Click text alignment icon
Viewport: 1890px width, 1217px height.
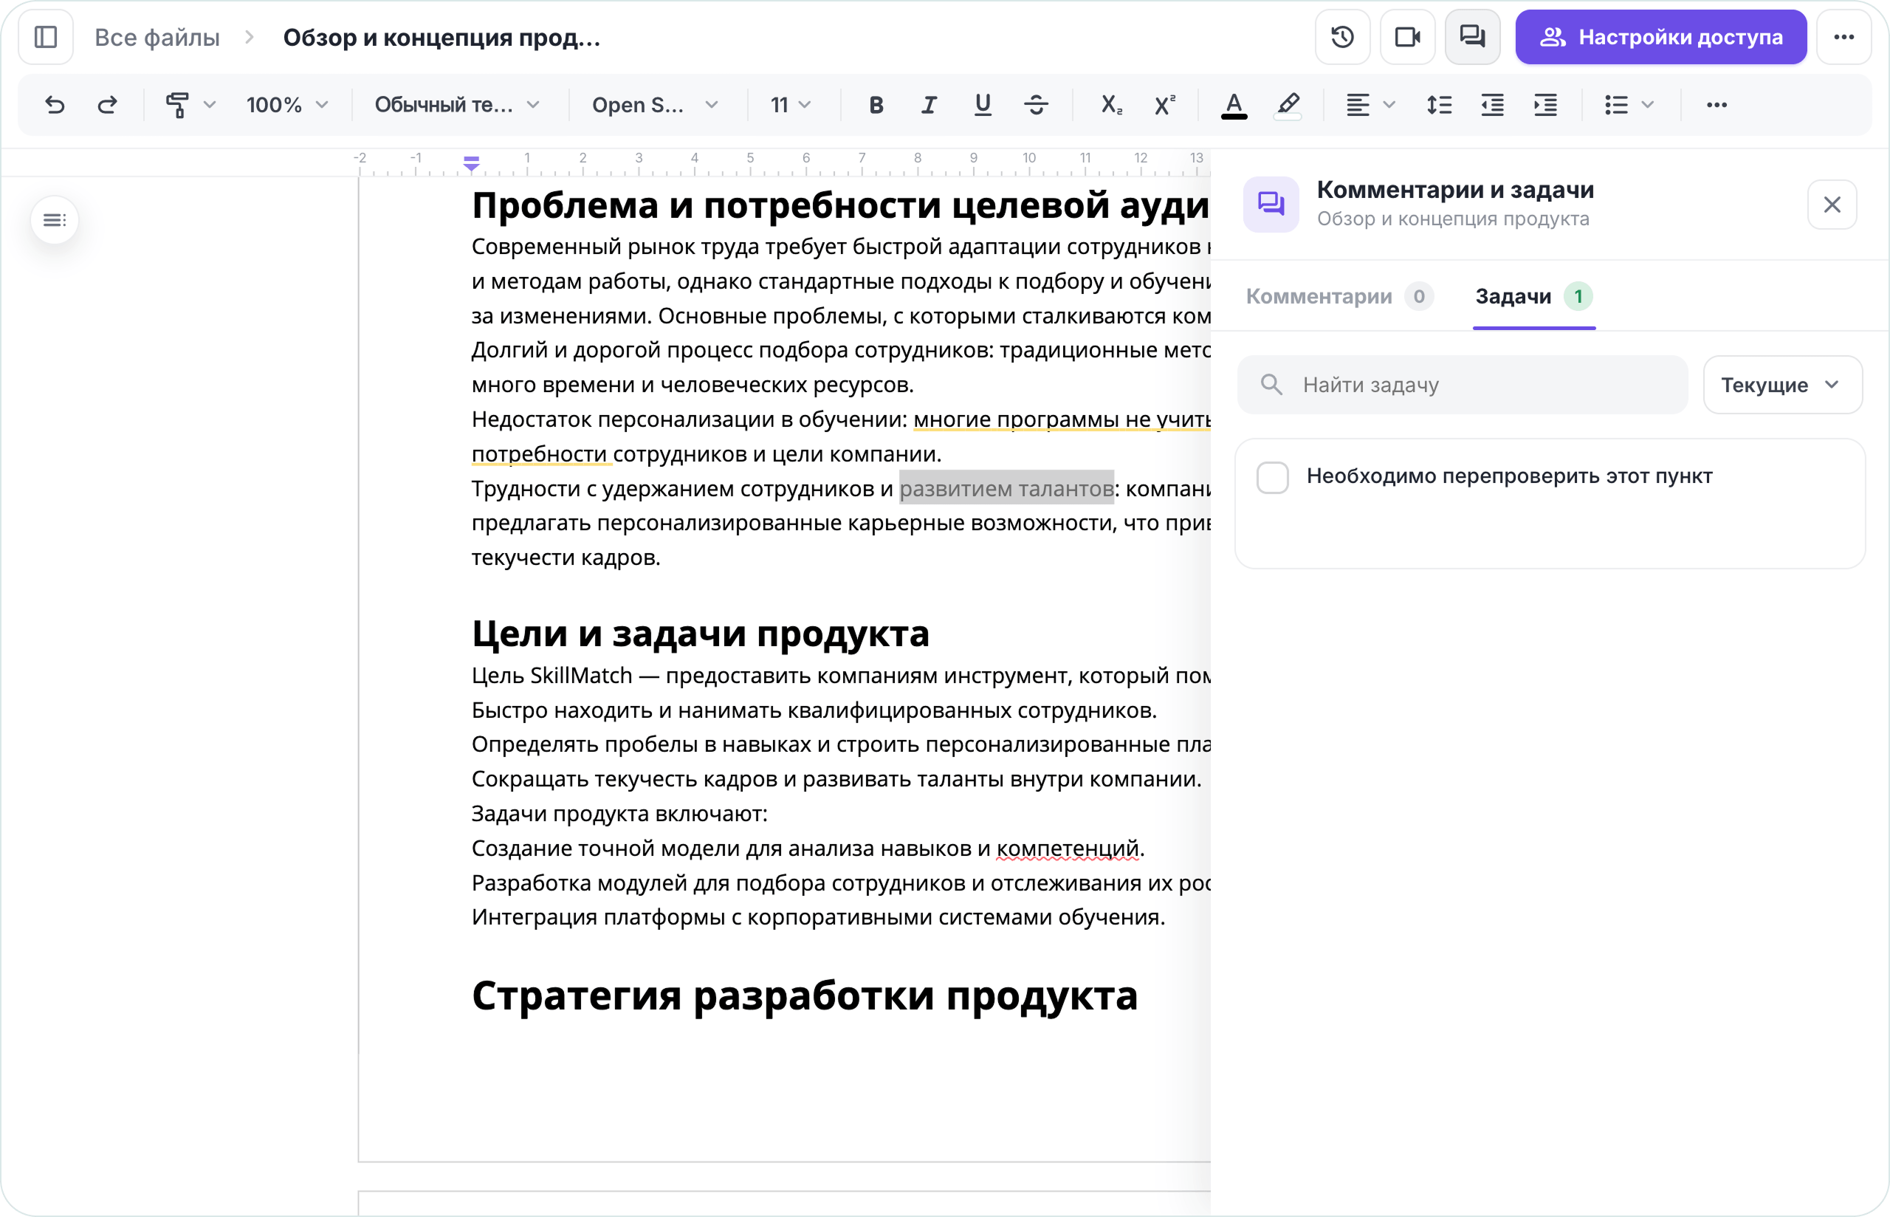[x=1358, y=105]
